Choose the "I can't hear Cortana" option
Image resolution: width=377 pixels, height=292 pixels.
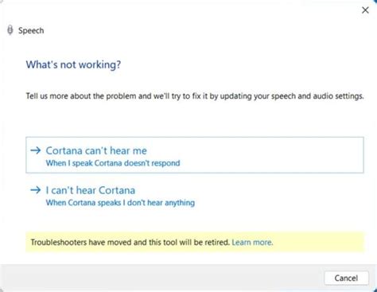click(x=195, y=196)
